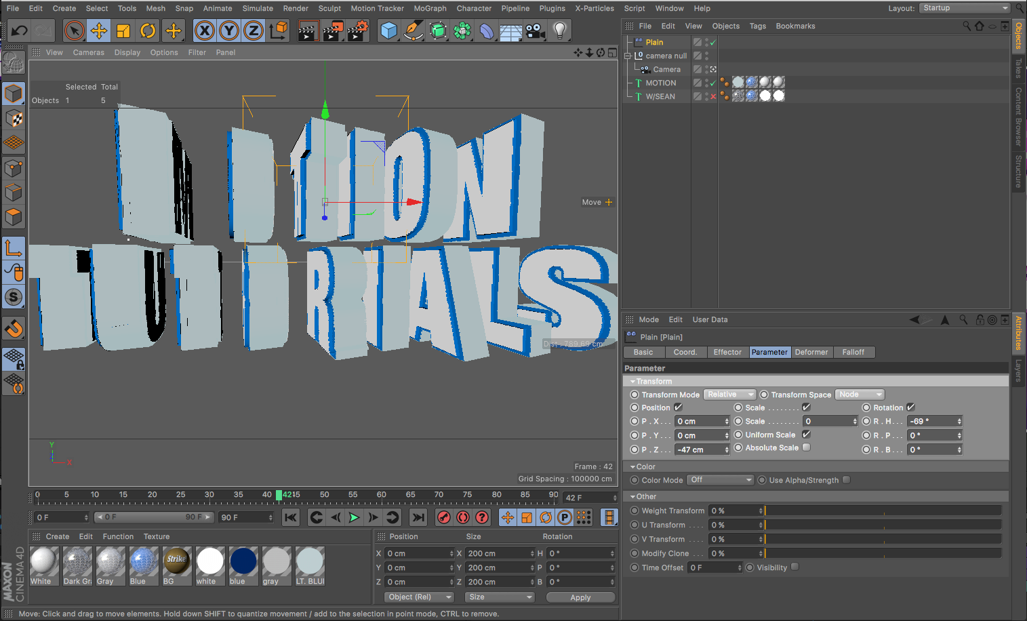Open the X-Particles menu
The width and height of the screenshot is (1027, 621).
[595, 8]
